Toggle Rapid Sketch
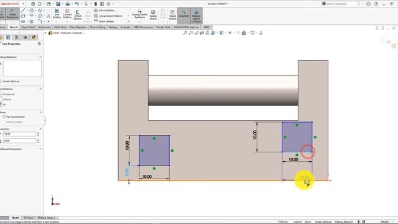Image resolution: width=398 pixels, height=224 pixels. tap(173, 15)
